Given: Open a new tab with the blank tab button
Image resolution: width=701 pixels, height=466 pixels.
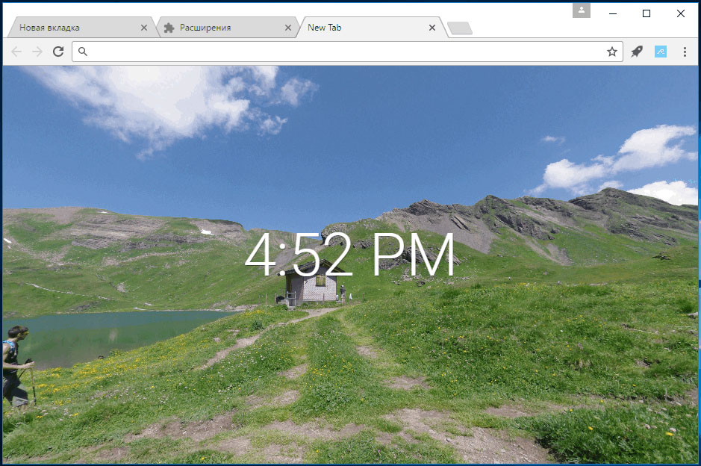Looking at the screenshot, I should click(x=460, y=28).
